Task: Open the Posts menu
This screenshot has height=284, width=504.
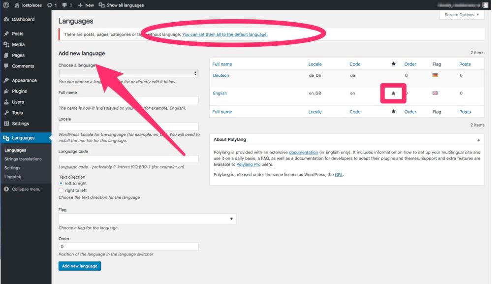Action: (x=18, y=33)
